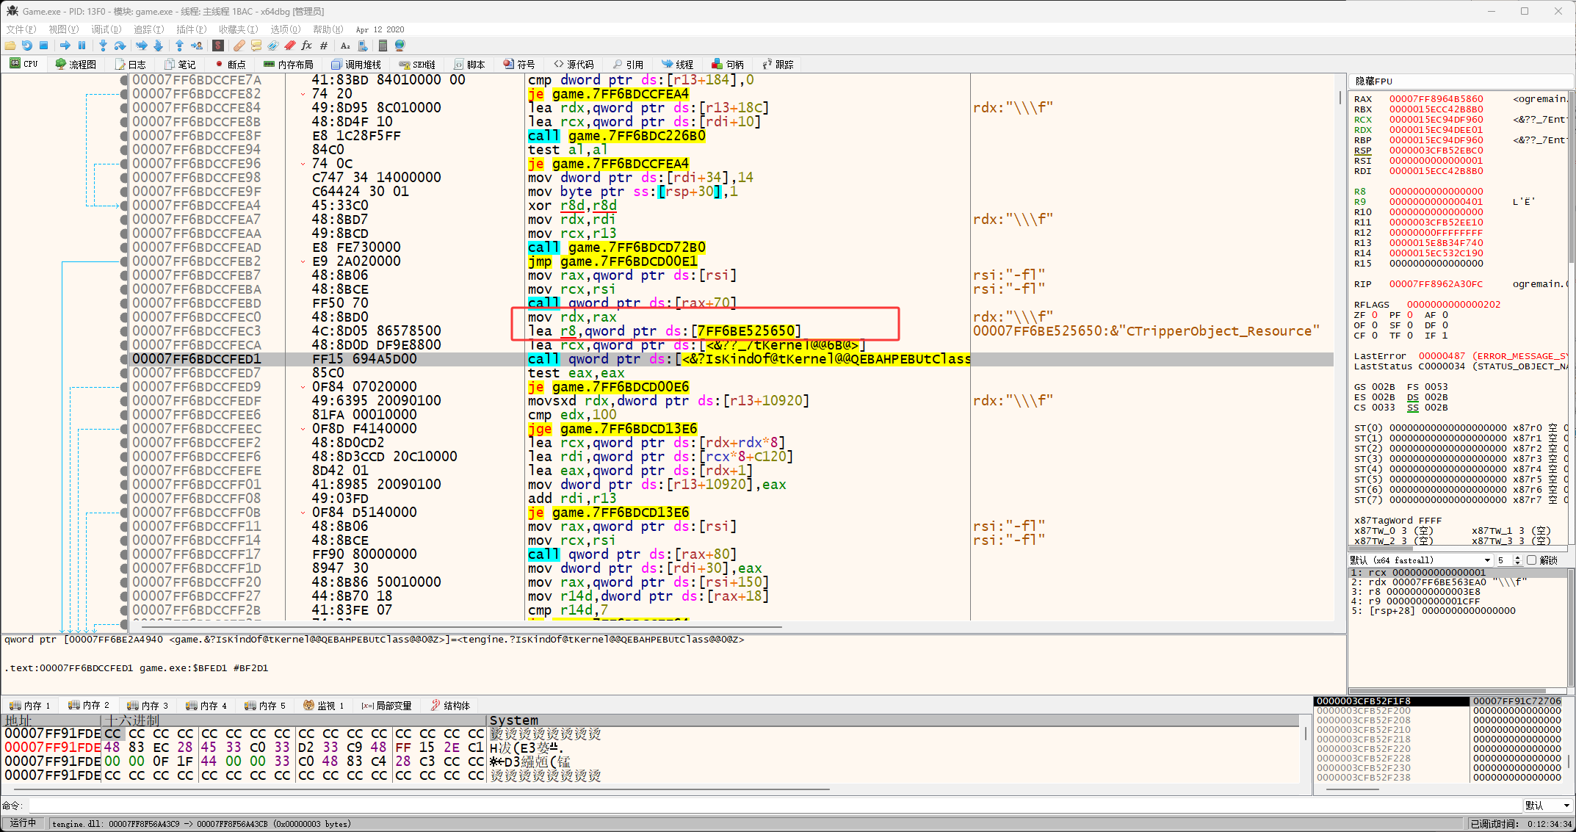The width and height of the screenshot is (1576, 832).
Task: Click the patches band-aid icon
Action: coord(239,46)
